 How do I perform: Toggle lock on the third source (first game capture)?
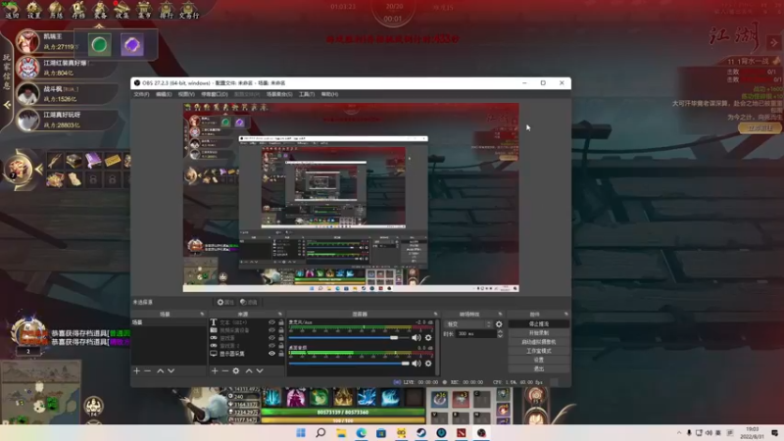point(281,338)
